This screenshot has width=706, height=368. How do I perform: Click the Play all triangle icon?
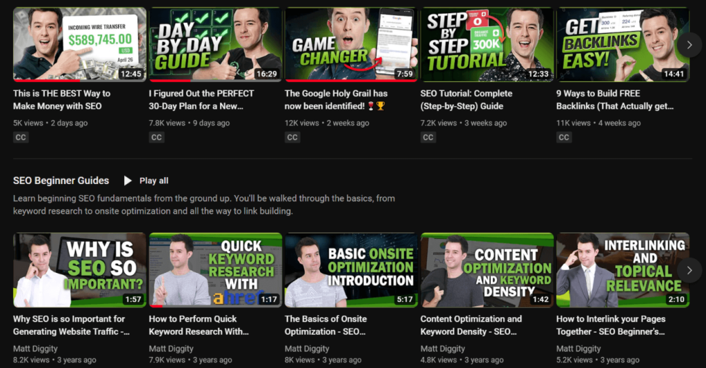click(128, 181)
